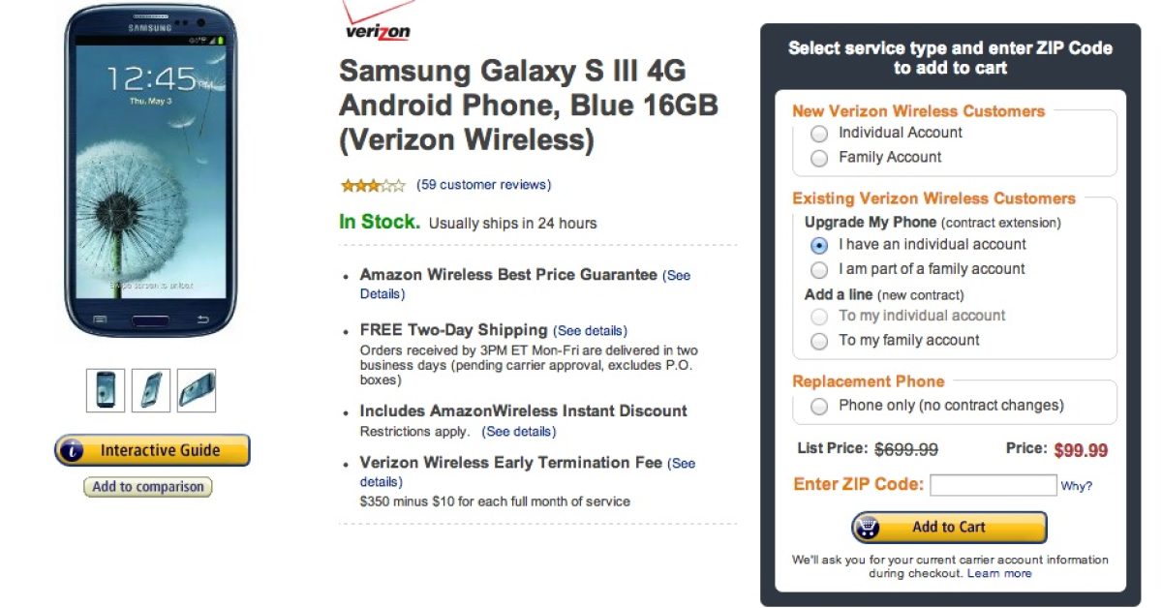Click the ZIP Code input field
Viewport: 1162px width, 608px height.
993,485
